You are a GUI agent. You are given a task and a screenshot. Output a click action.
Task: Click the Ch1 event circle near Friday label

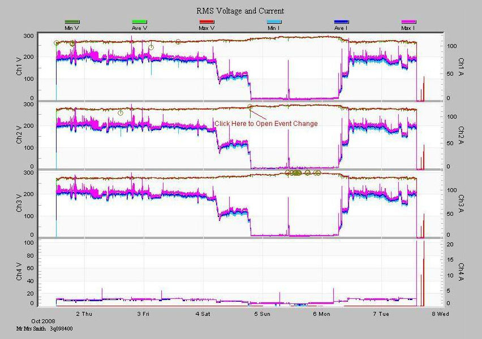click(x=151, y=47)
